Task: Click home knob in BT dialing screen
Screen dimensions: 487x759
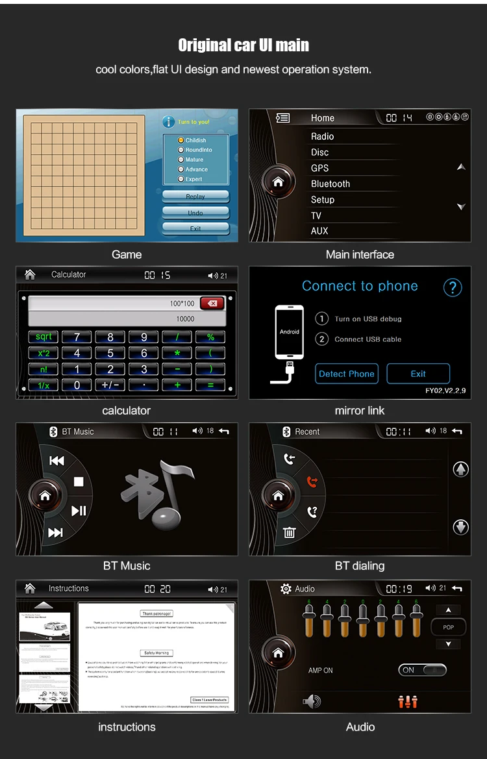Action: pyautogui.click(x=278, y=495)
